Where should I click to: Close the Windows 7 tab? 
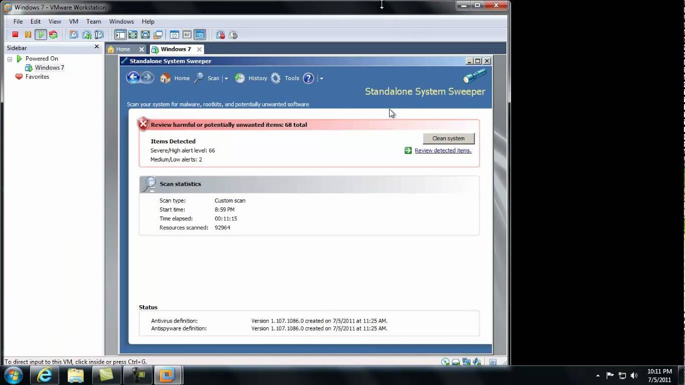pos(199,49)
